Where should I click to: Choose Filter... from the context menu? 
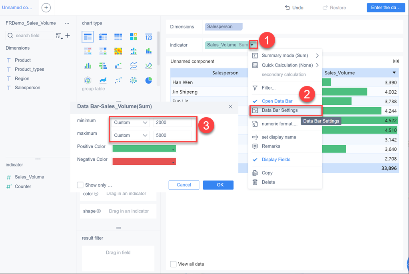point(285,88)
